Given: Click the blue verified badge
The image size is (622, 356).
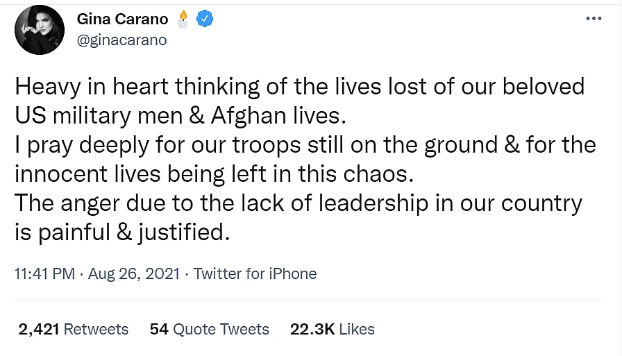Looking at the screenshot, I should click(203, 19).
